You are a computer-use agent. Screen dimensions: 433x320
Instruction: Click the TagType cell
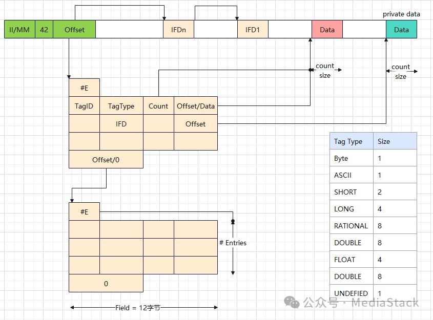pyautogui.click(x=121, y=105)
